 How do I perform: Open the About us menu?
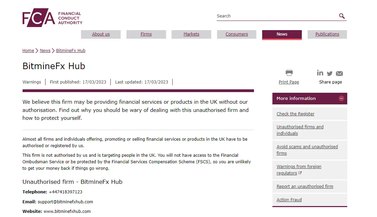tap(101, 34)
